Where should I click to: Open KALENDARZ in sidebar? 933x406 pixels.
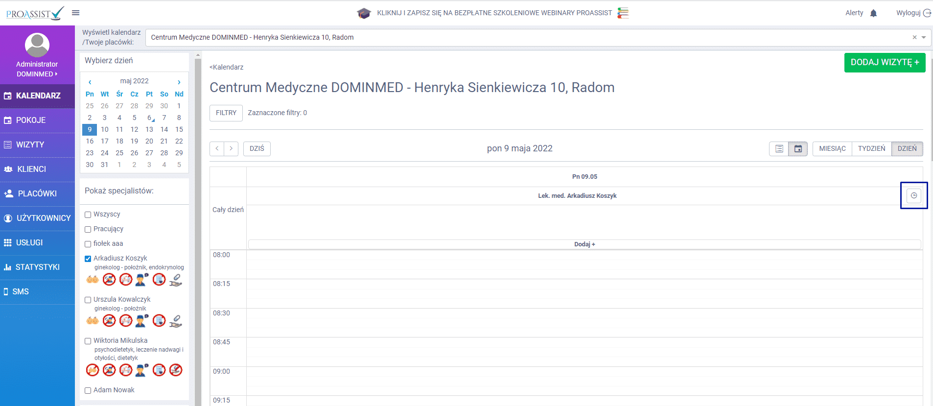point(37,96)
